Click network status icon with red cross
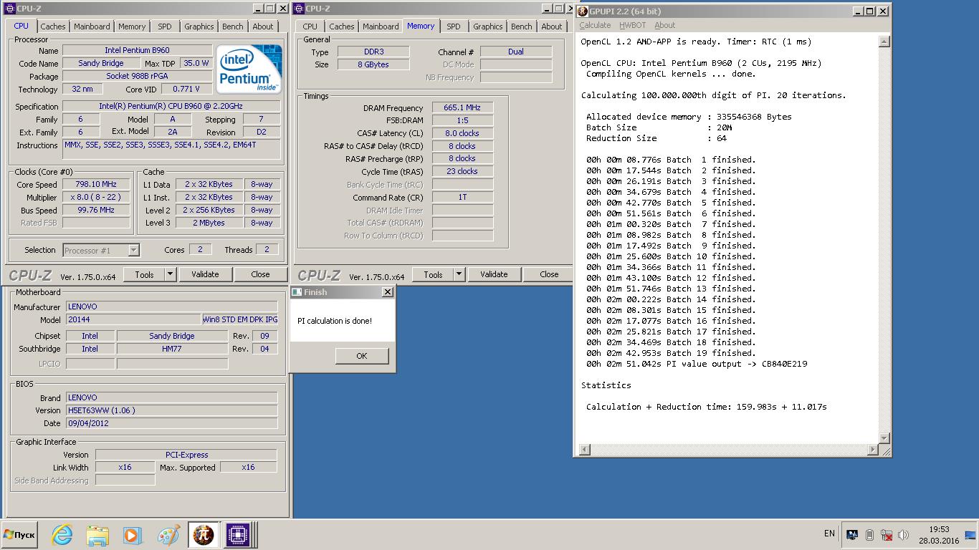 (x=887, y=535)
